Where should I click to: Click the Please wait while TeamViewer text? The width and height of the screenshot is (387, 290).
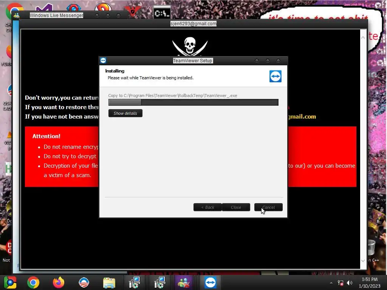click(x=150, y=78)
